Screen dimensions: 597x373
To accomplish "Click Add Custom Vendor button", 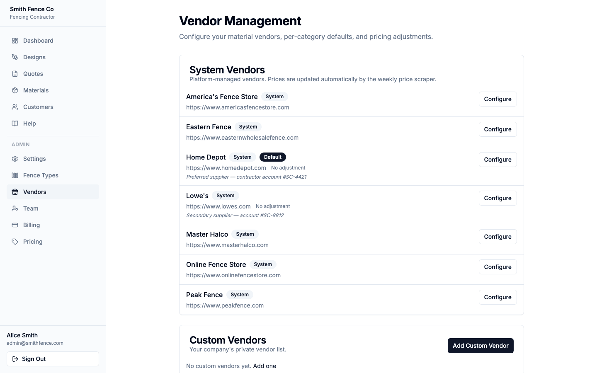I will click(x=481, y=346).
